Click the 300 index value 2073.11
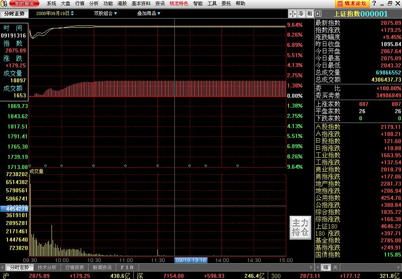Image resolution: width=402 pixels, height=279 pixels. [310, 276]
